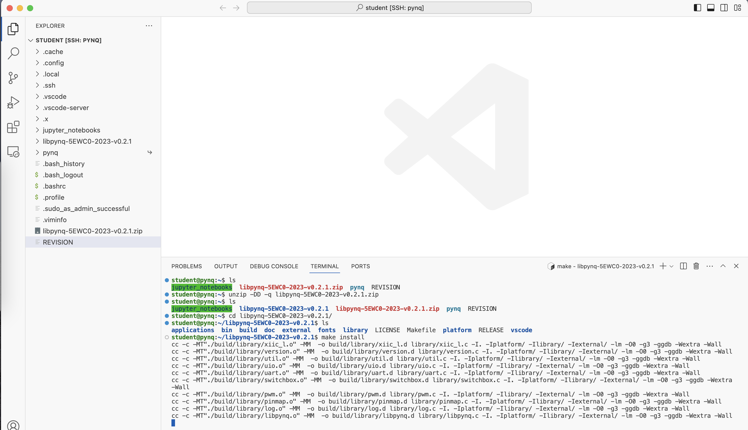
Task: Switch to the DEBUG CONSOLE tab
Action: (274, 266)
